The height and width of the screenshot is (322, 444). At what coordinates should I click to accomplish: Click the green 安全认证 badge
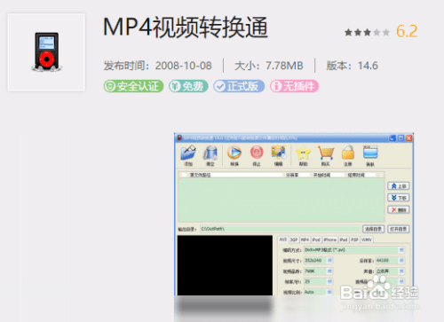pyautogui.click(x=133, y=86)
